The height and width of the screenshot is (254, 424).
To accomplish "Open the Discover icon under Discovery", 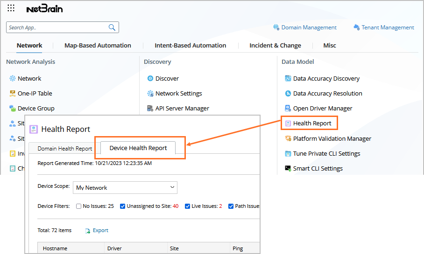I will [150, 78].
